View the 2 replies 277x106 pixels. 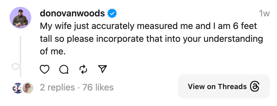tap(57, 87)
